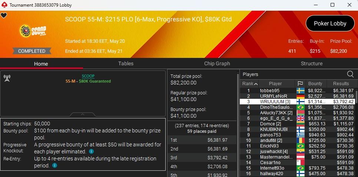358x177 pixels.
Task: Click the Germany flag for URMYLeNoR
Action: 301,96
